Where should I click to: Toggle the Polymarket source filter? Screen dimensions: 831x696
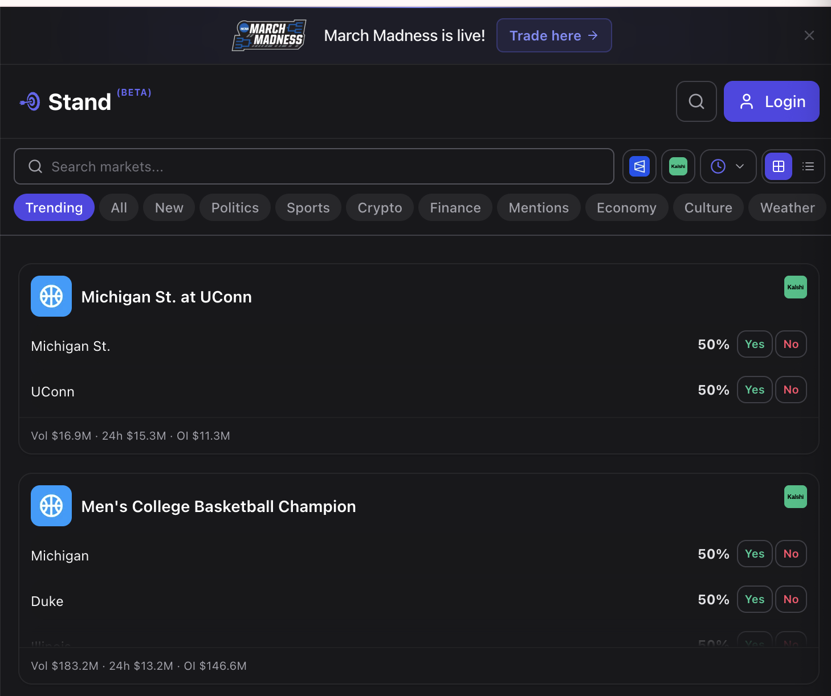point(639,166)
